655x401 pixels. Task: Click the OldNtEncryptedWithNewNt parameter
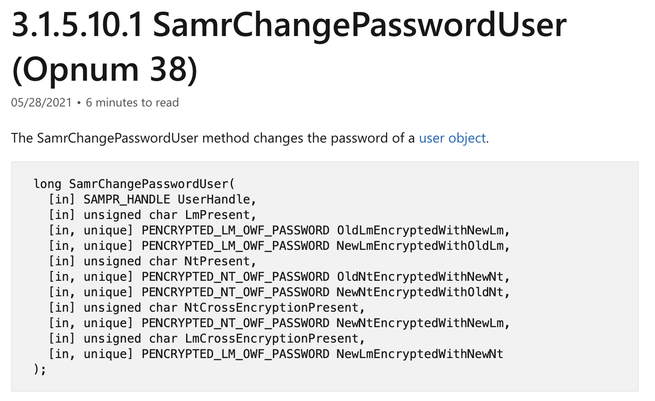pyautogui.click(x=420, y=276)
